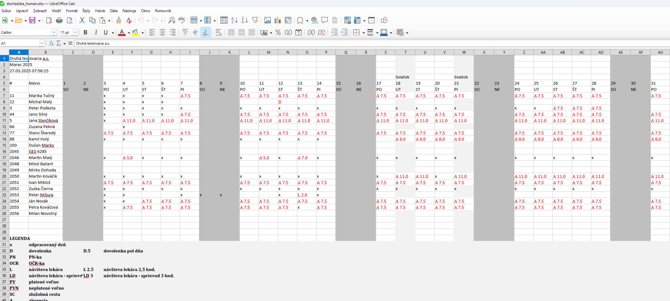
Task: Toggle bold formatting
Action: click(85, 32)
